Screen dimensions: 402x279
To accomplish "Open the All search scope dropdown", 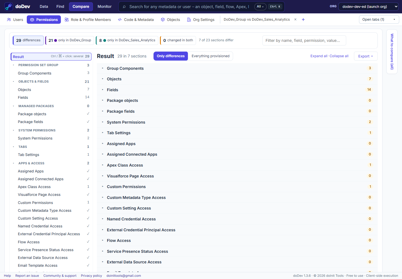I will click(x=260, y=7).
